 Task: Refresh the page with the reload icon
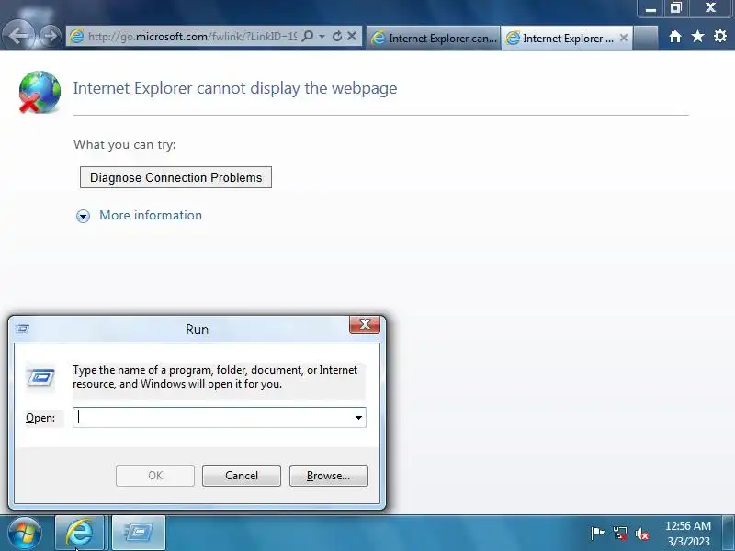click(336, 36)
